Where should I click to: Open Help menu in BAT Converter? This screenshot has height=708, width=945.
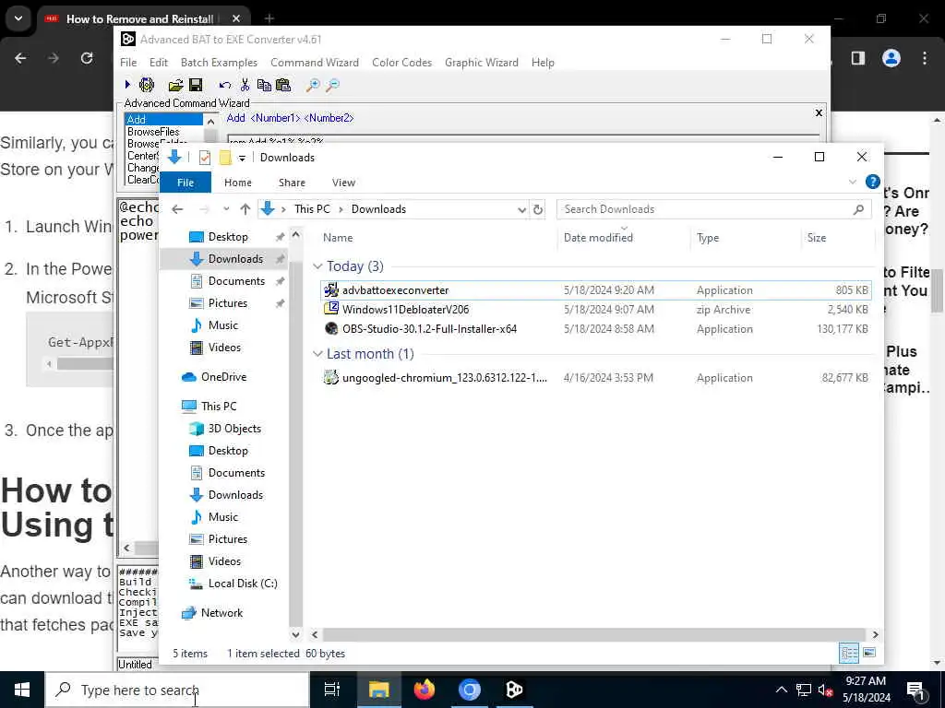(543, 63)
